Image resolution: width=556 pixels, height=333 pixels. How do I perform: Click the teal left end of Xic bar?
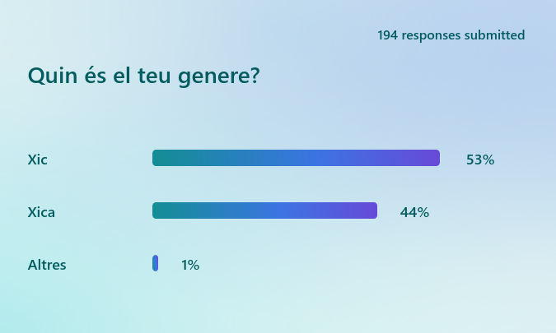point(161,158)
